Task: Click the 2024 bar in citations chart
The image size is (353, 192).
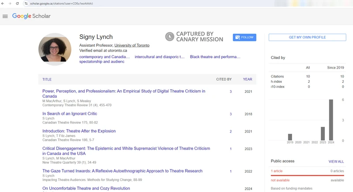Action: [331, 120]
